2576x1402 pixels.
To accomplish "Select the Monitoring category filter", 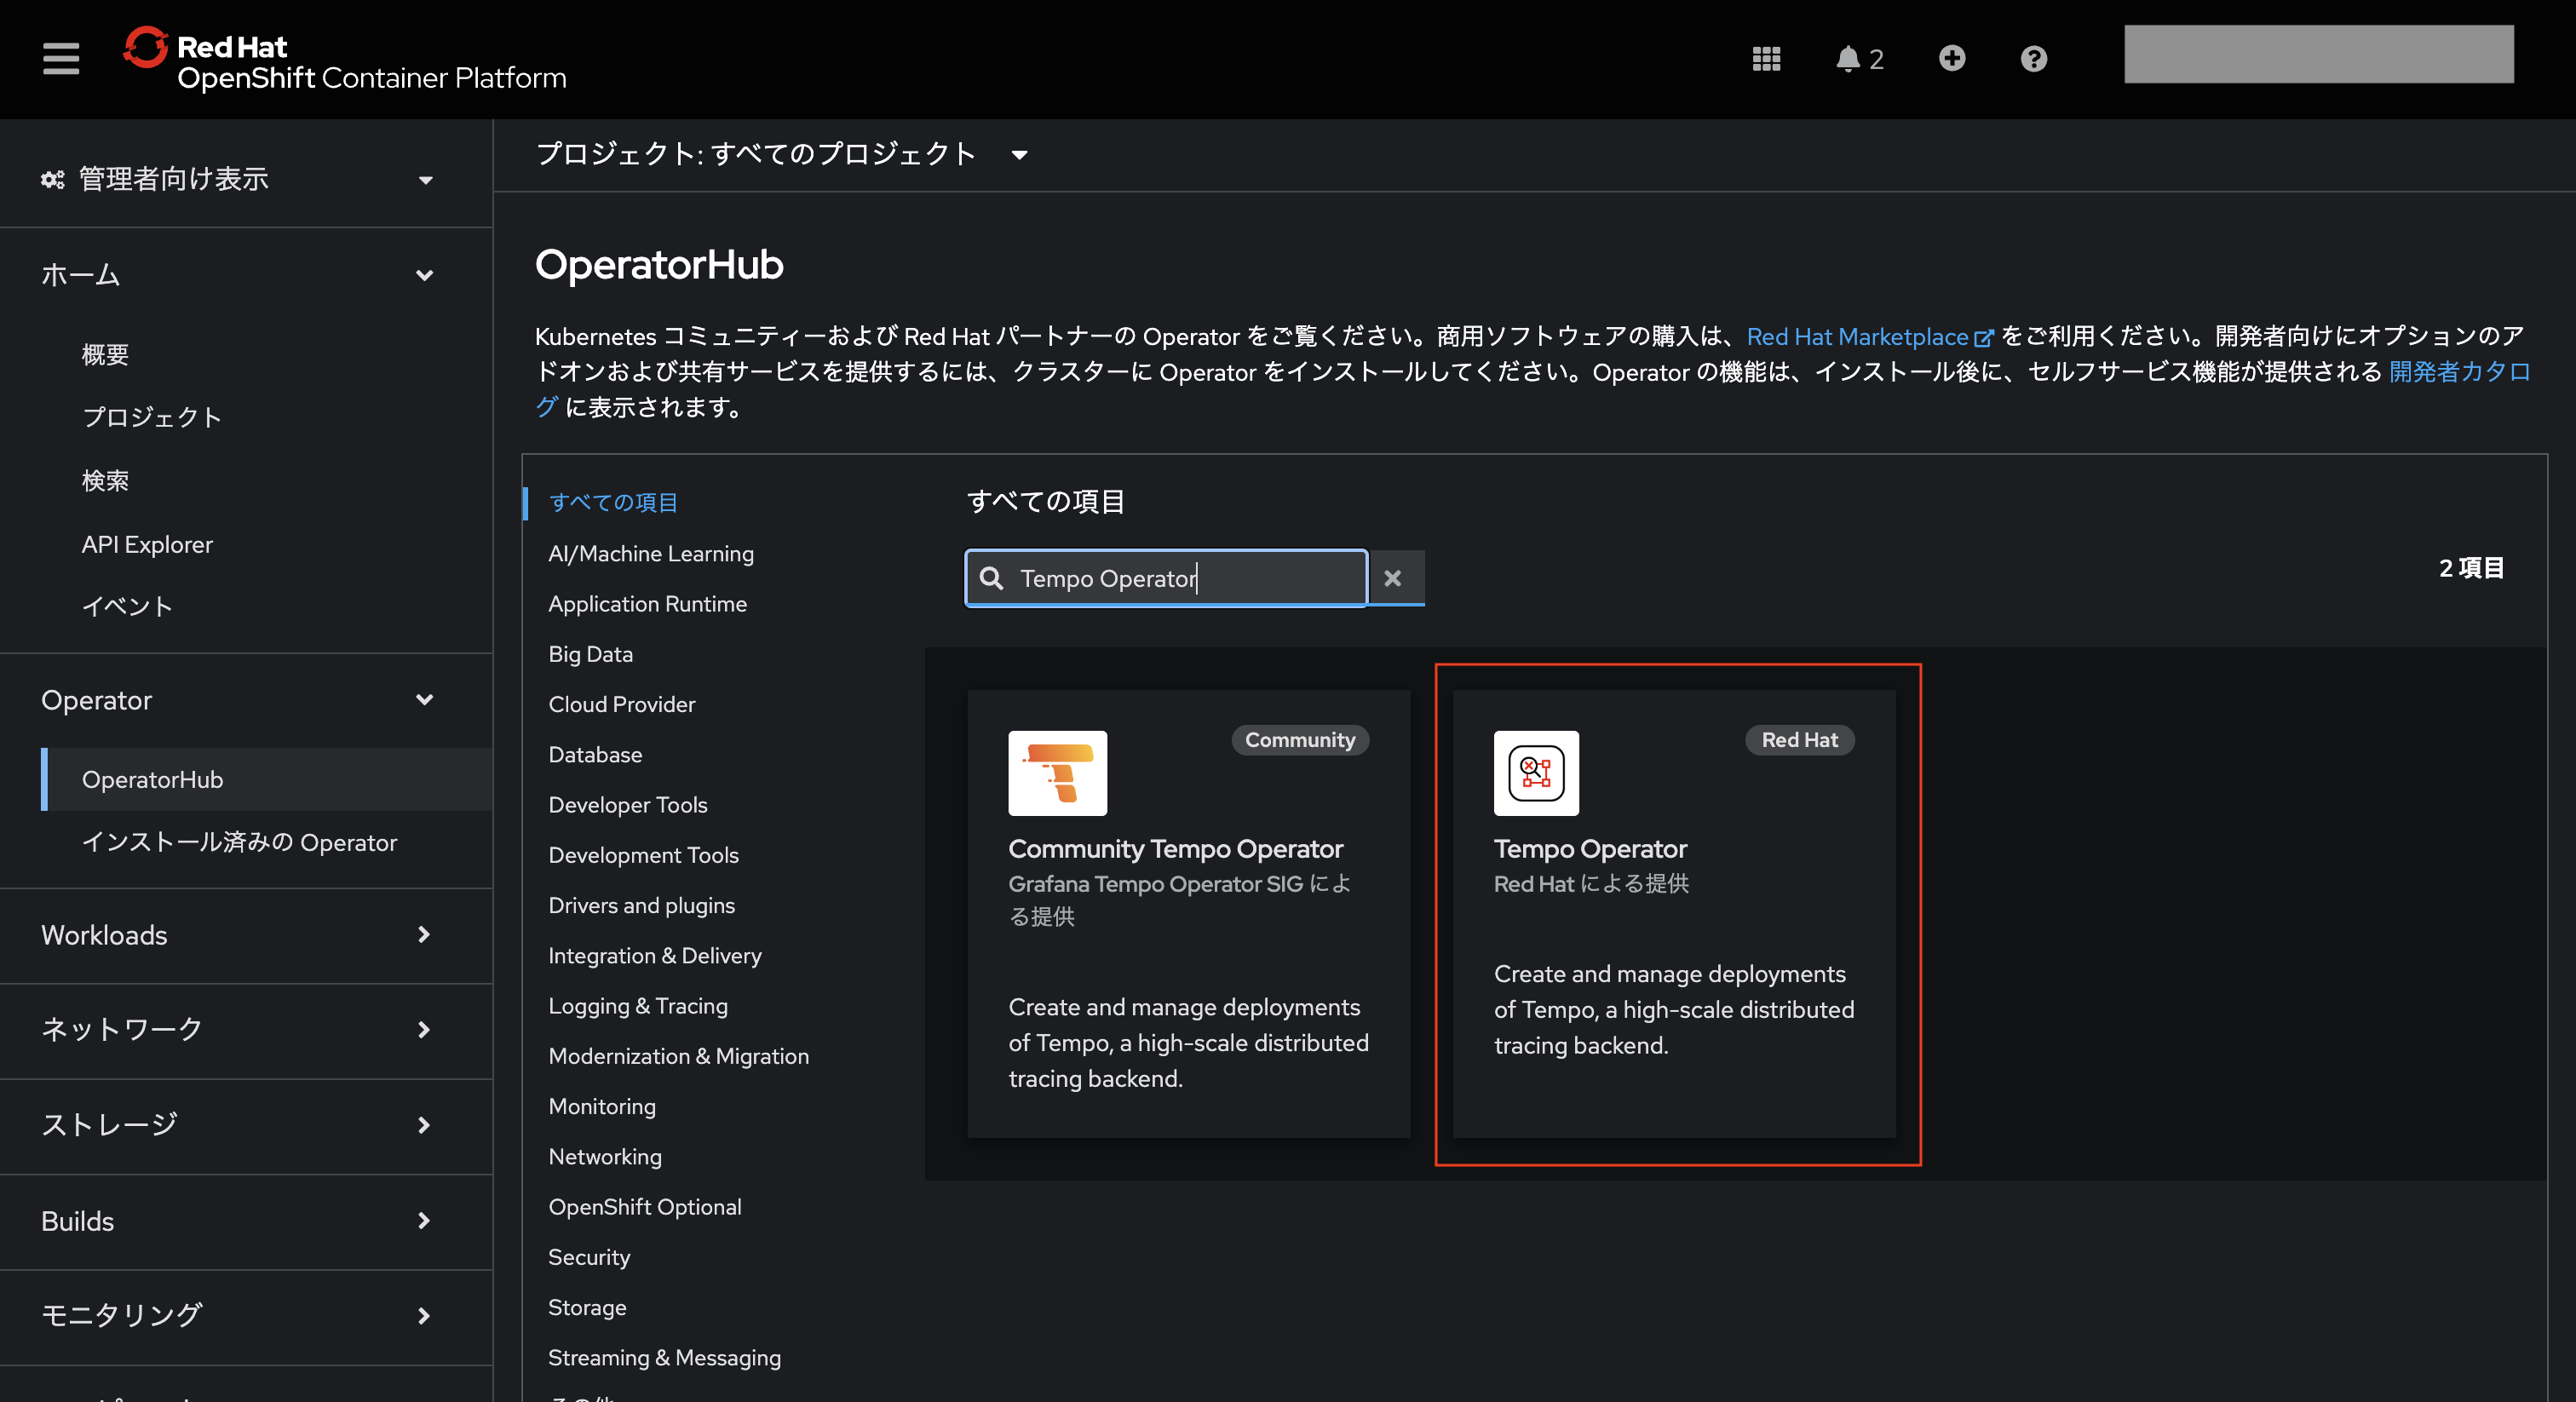I will [602, 1106].
